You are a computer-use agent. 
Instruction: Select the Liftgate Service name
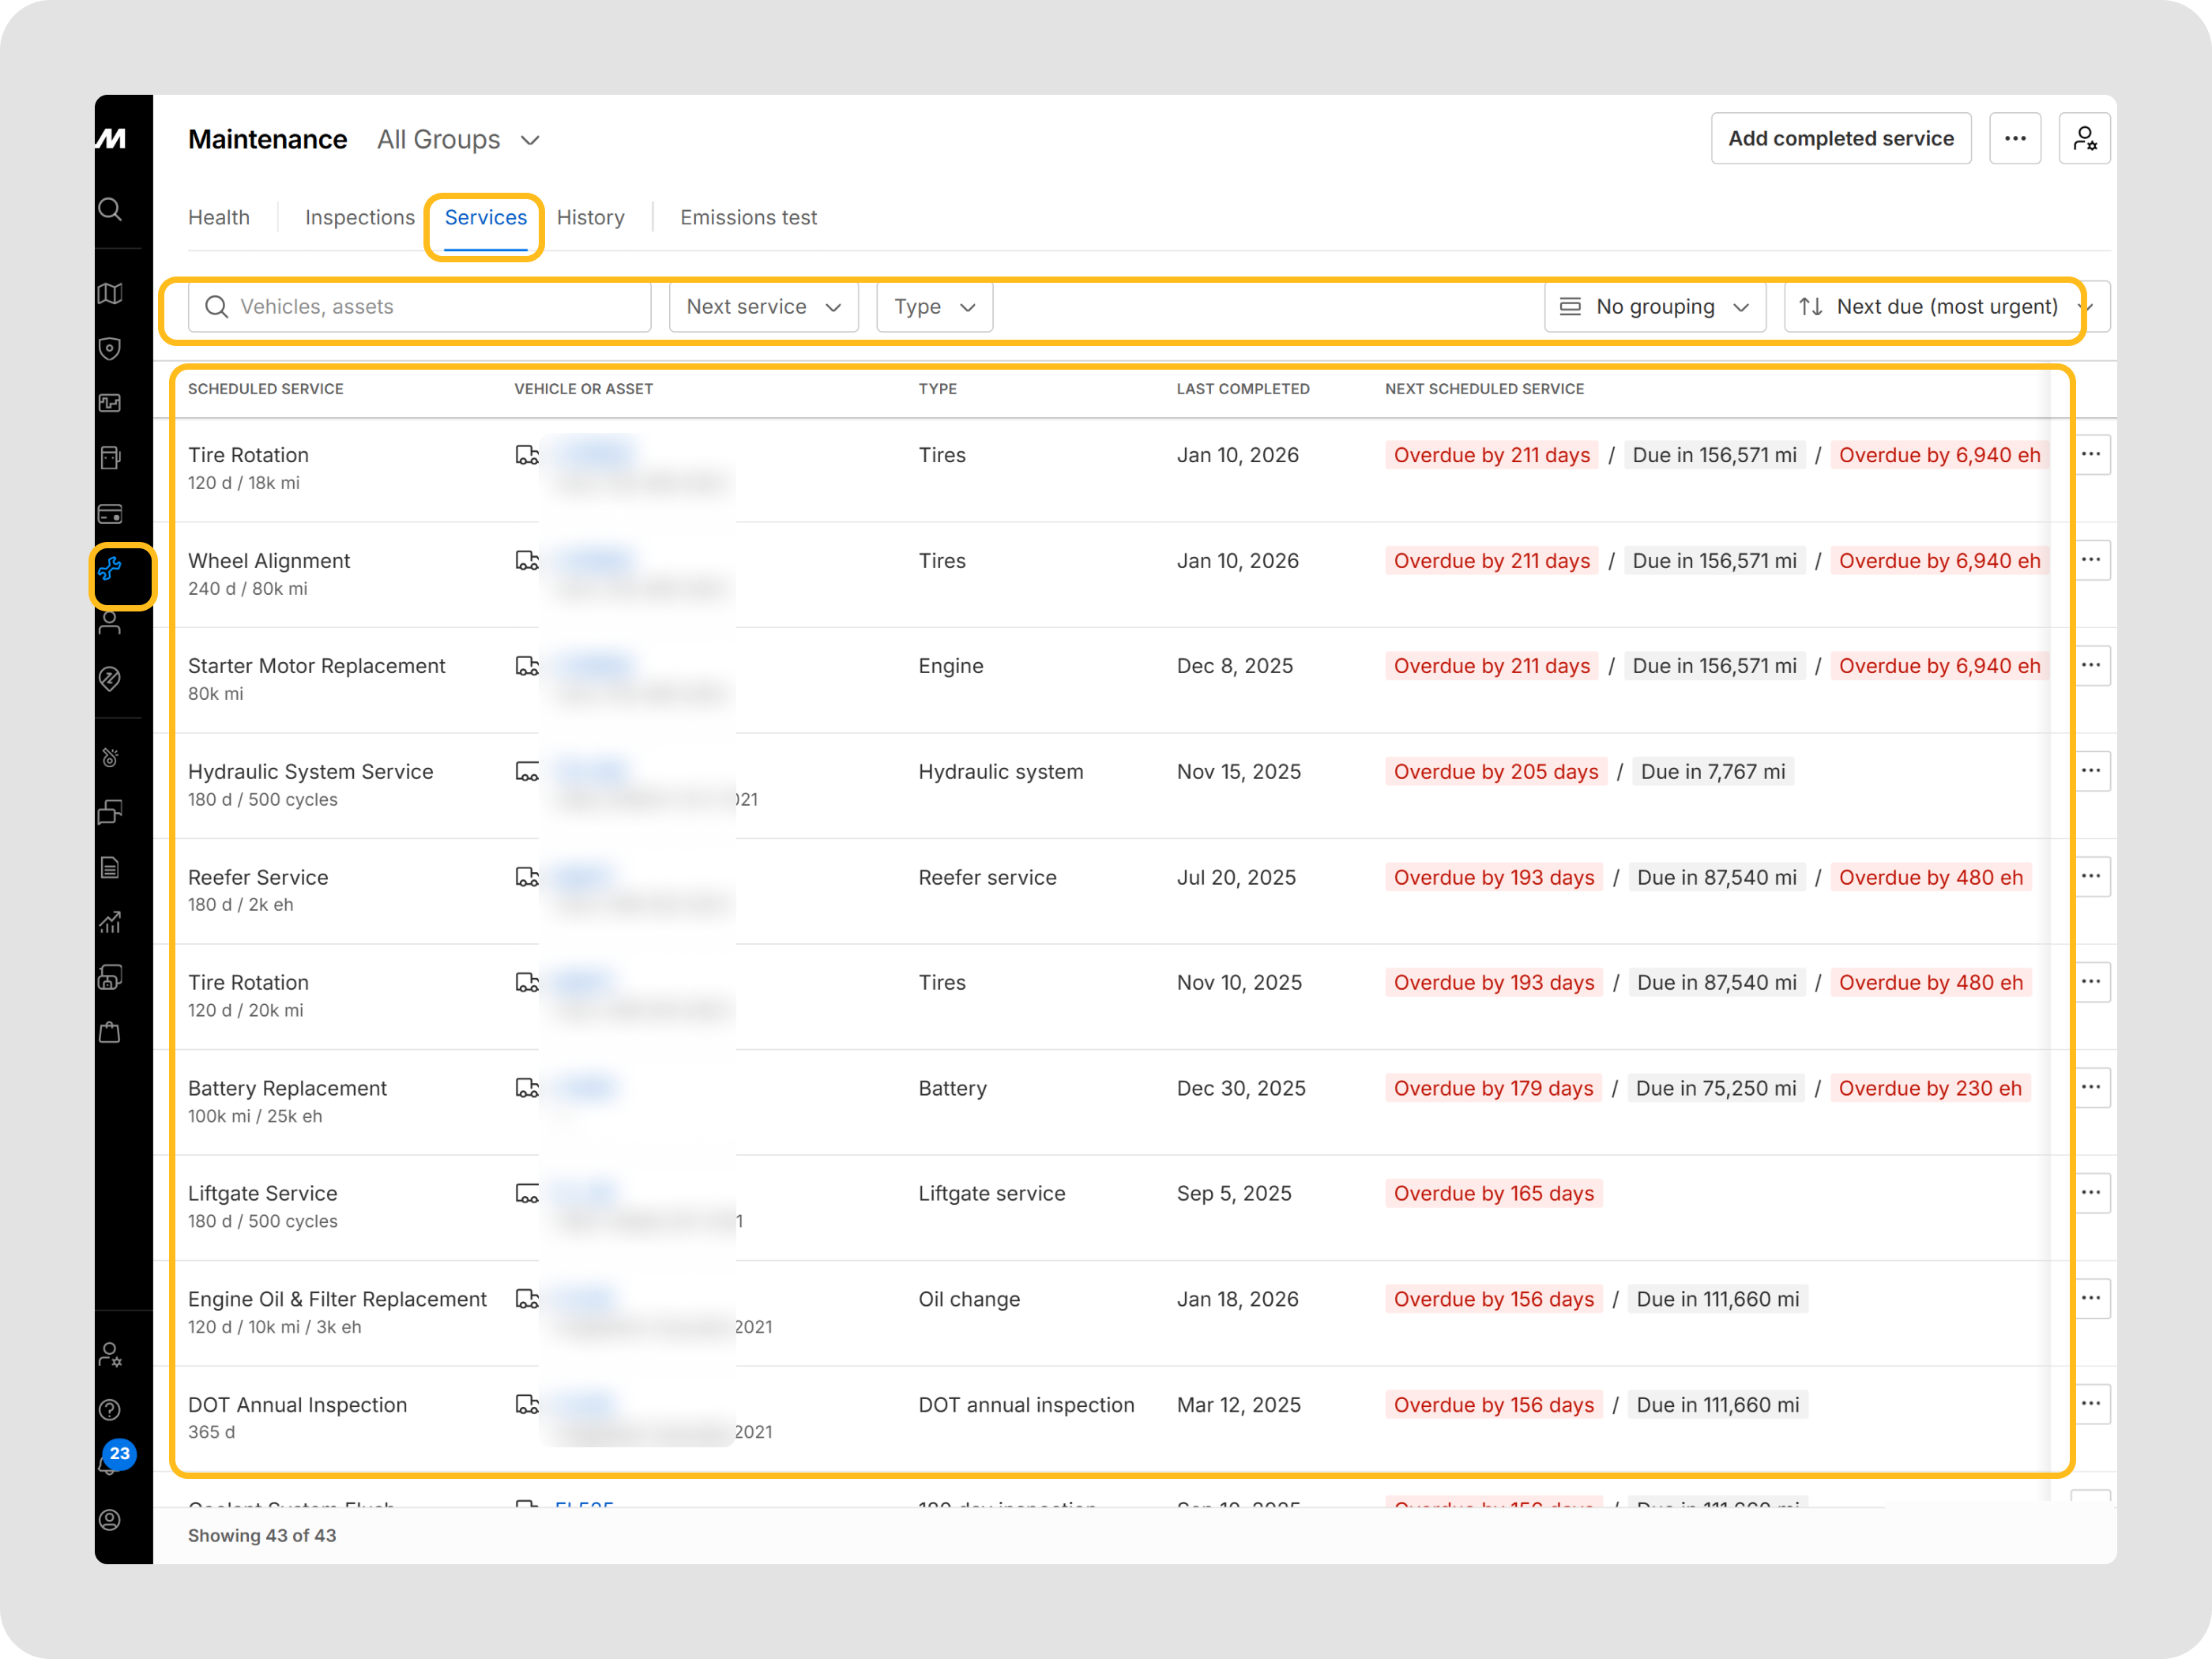click(x=263, y=1194)
